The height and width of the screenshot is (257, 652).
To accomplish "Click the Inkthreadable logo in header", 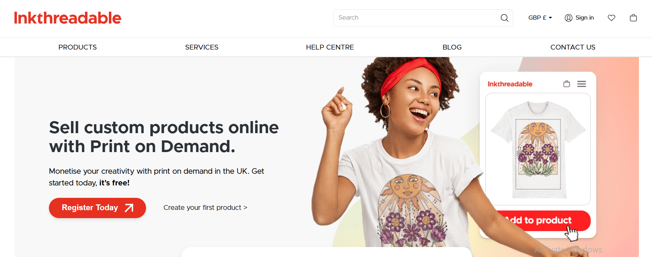I will (x=68, y=18).
